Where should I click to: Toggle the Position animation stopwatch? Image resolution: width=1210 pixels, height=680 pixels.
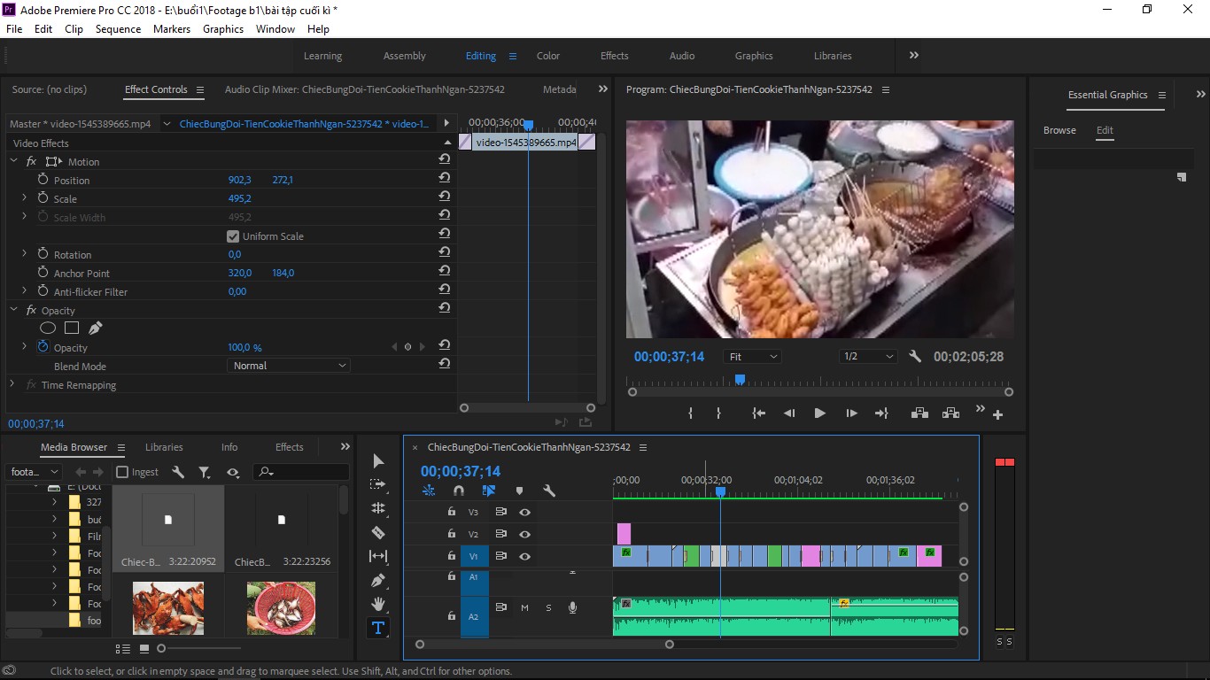click(43, 180)
